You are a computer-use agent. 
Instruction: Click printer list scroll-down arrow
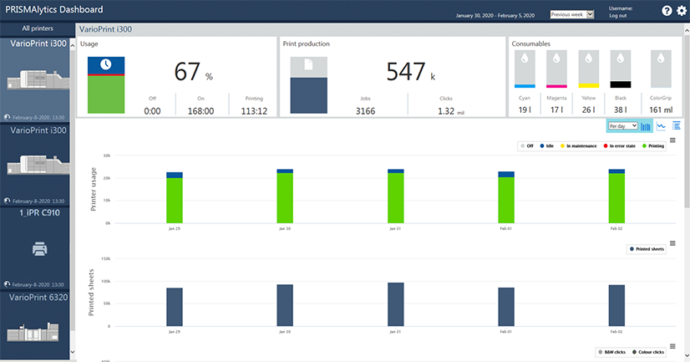point(73,352)
